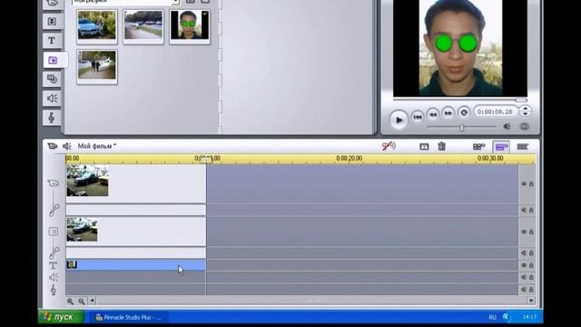Open the video toolbox camera icon
581x327 pixels.
pos(53,146)
